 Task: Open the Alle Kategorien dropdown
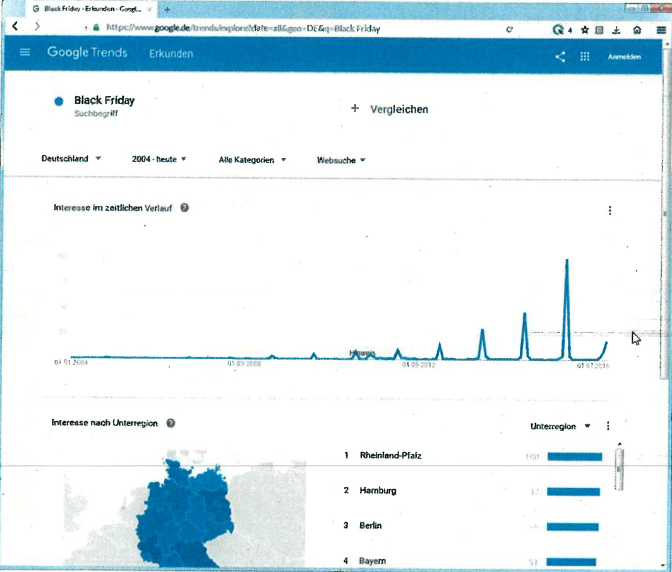point(252,160)
